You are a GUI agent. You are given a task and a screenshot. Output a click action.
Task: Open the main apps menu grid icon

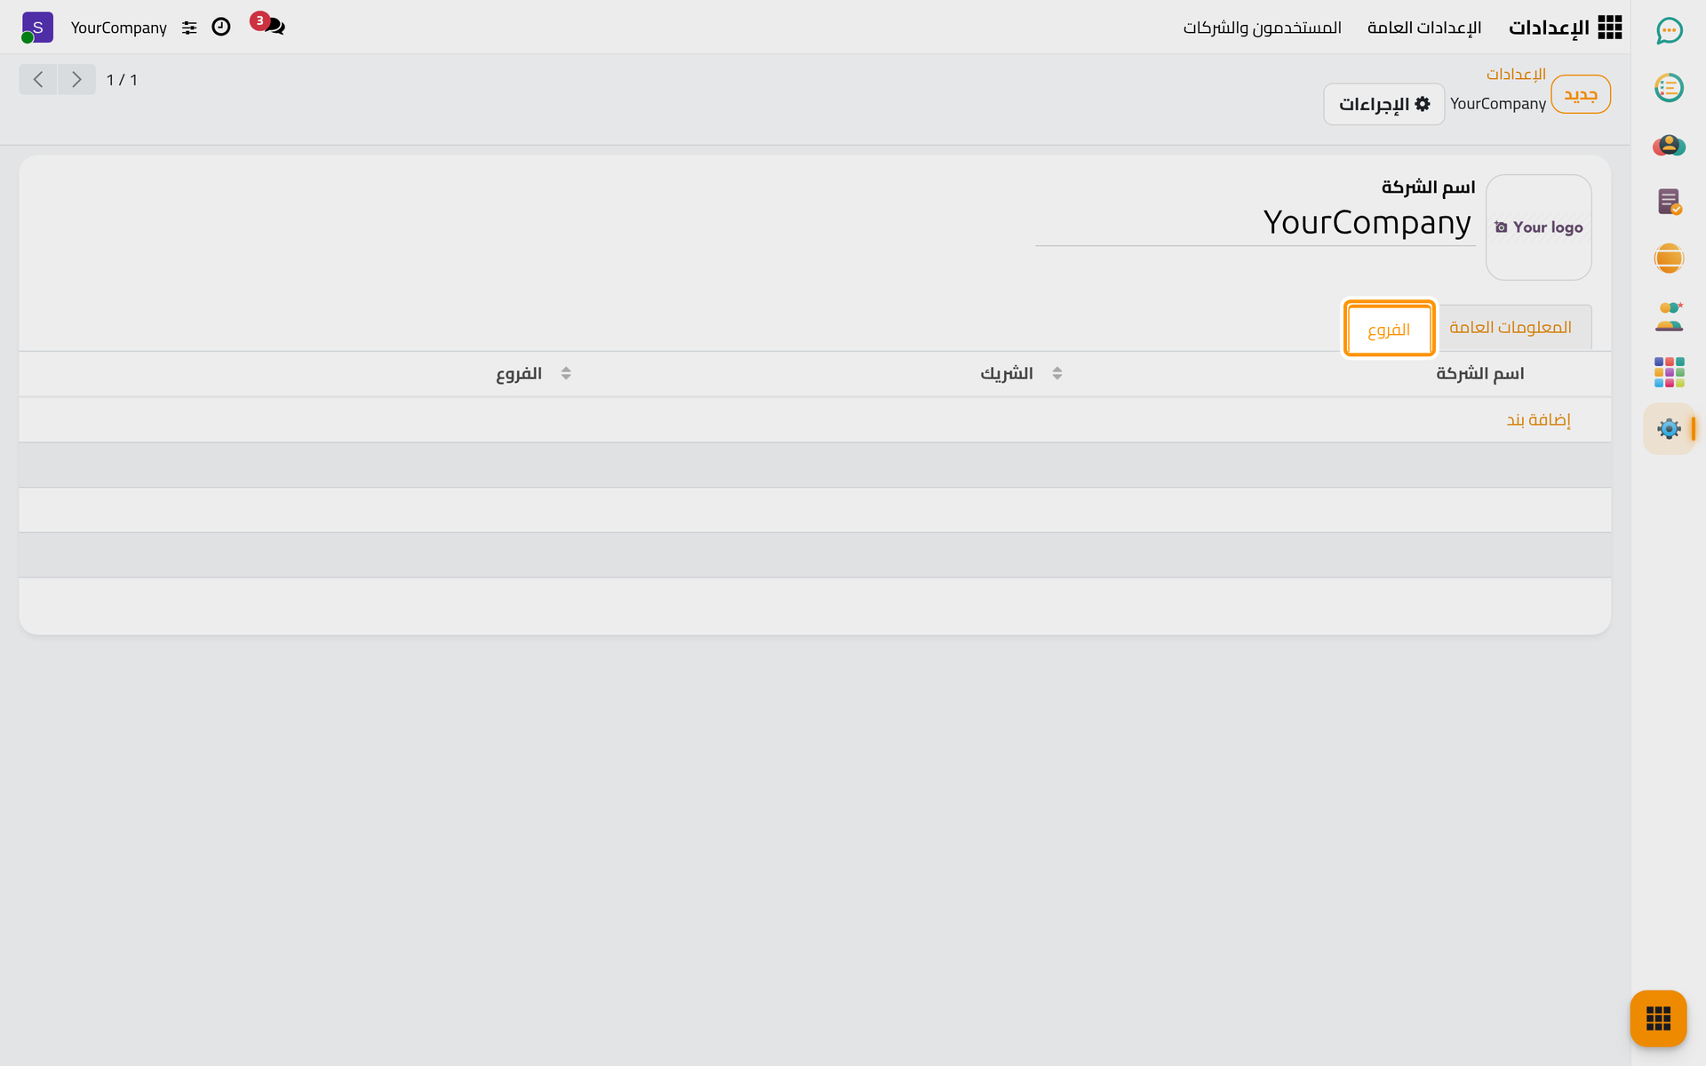(x=1610, y=28)
